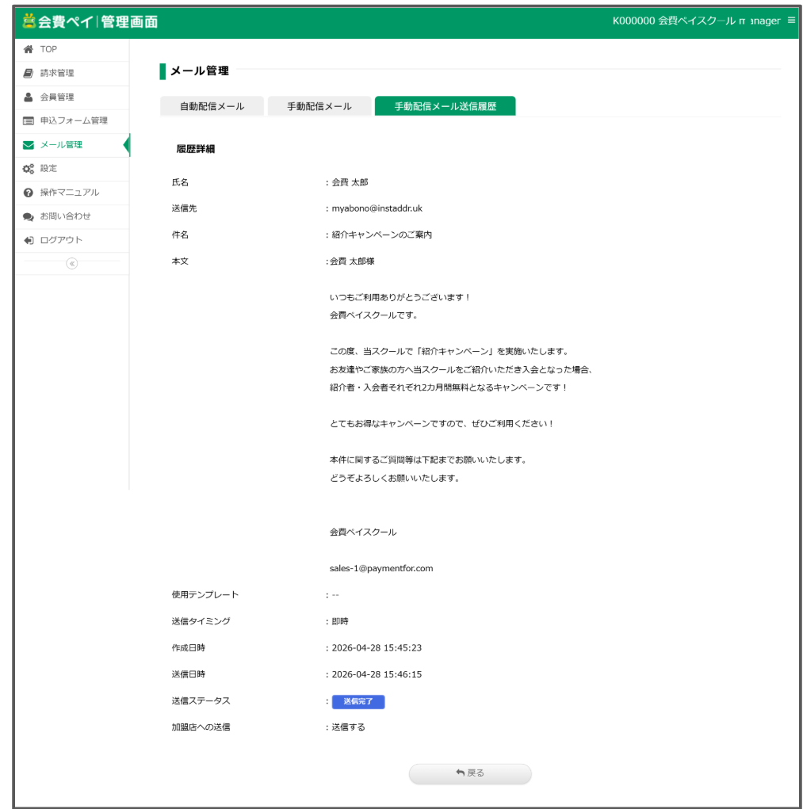Click the chat bubbles icon beside お問い合わせ

click(29, 216)
